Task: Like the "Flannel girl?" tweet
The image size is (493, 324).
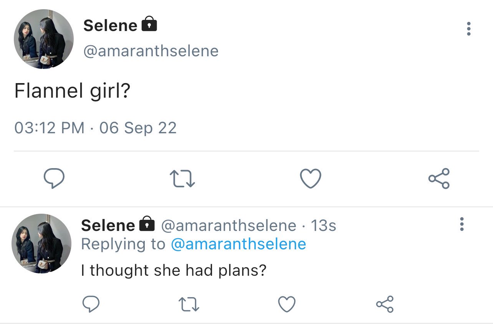Action: (310, 179)
